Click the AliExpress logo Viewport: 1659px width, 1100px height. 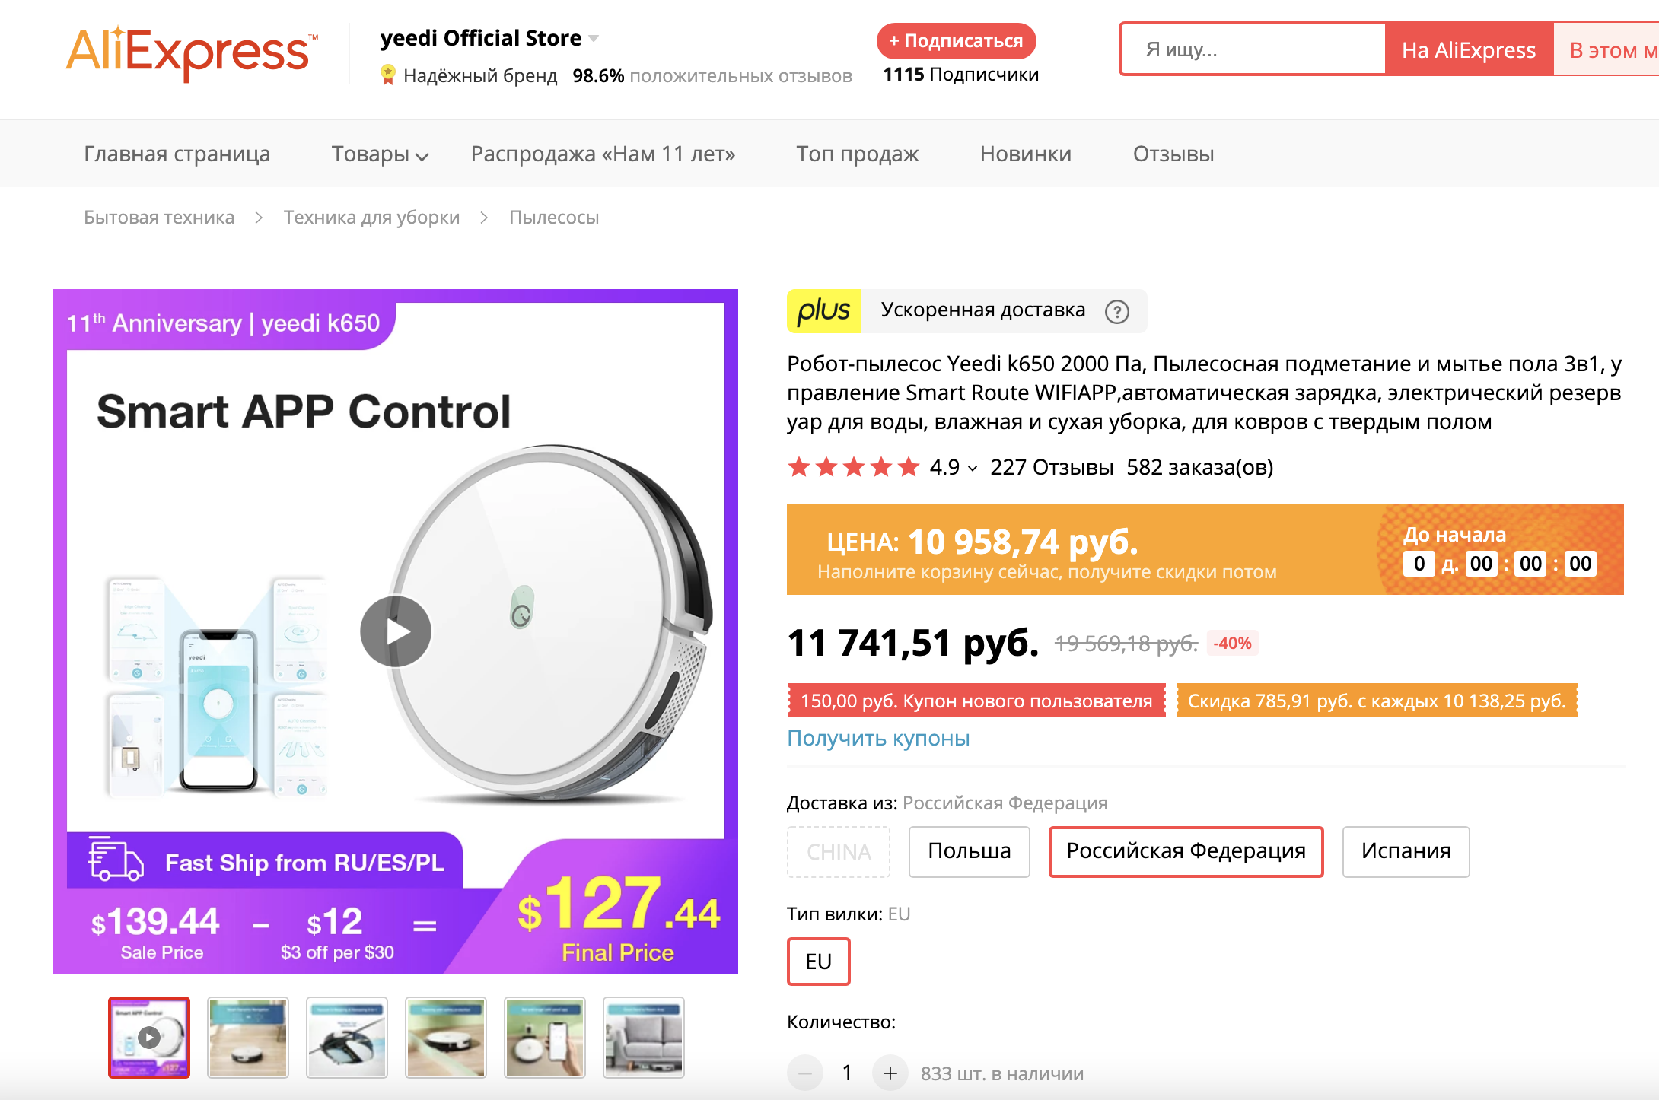pyautogui.click(x=191, y=52)
